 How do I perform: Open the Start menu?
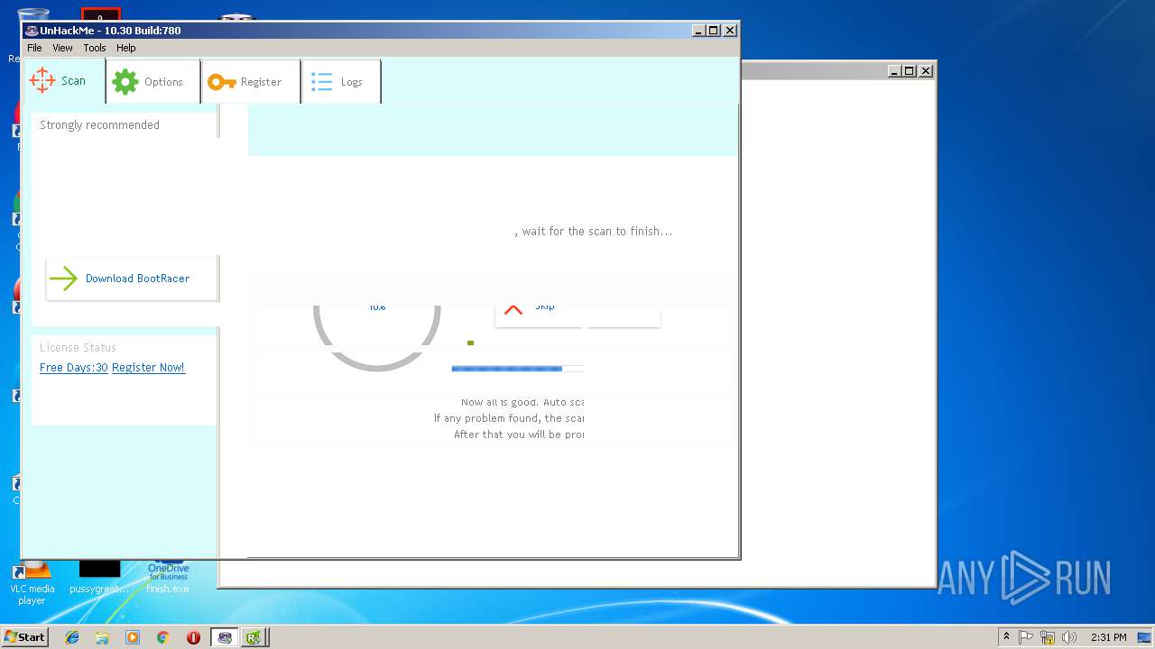coord(25,637)
